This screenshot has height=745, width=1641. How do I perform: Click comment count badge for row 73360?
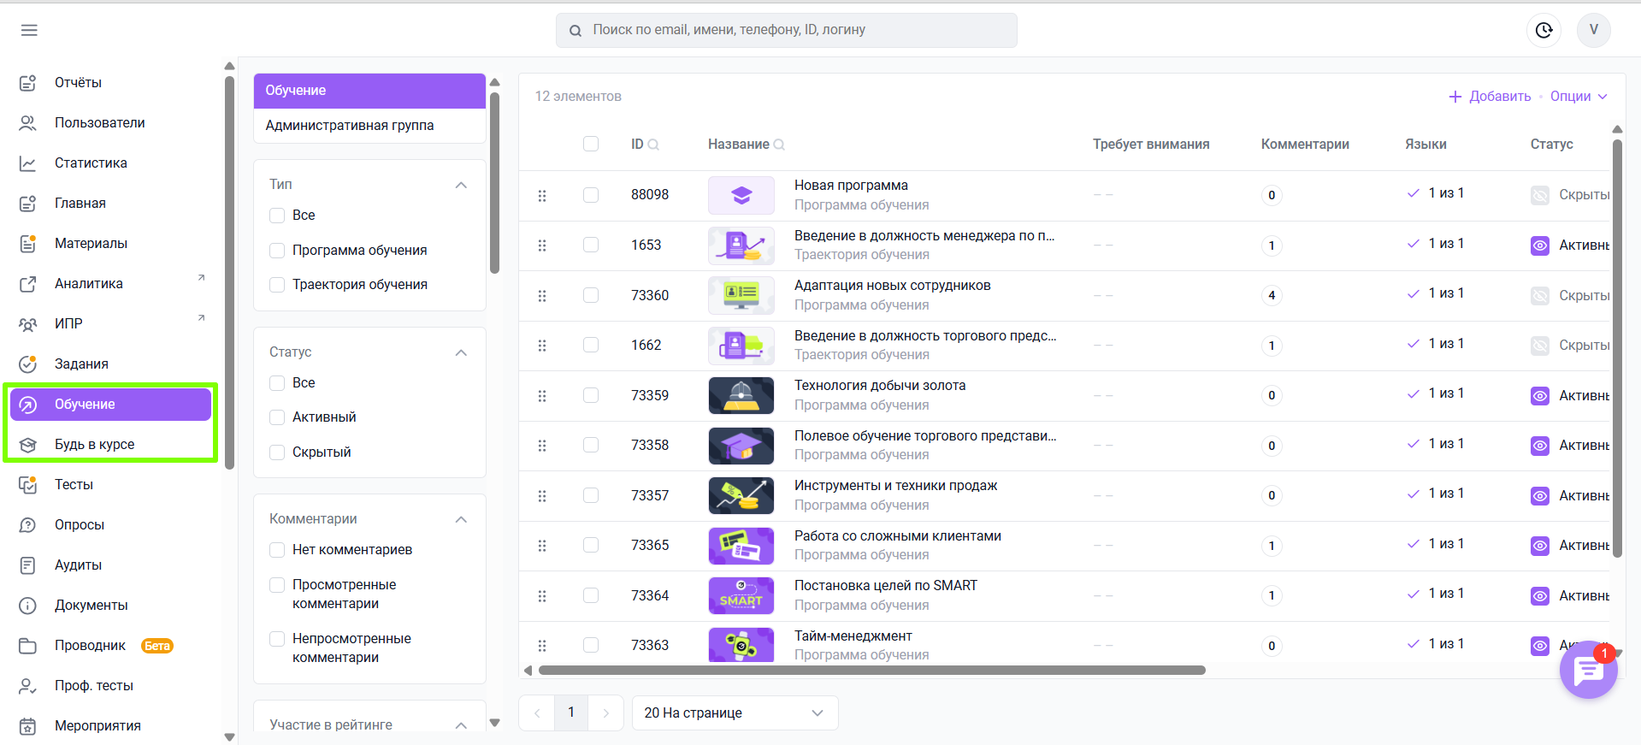(x=1272, y=296)
